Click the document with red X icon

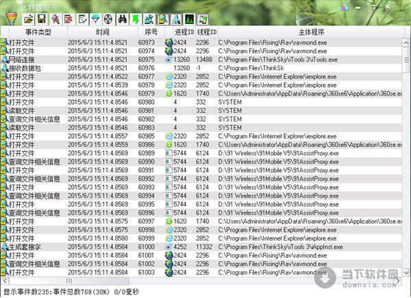pyautogui.click(x=68, y=19)
